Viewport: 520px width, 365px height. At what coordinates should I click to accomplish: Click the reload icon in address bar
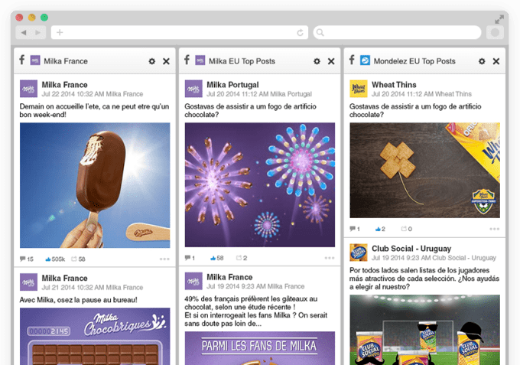pos(300,32)
